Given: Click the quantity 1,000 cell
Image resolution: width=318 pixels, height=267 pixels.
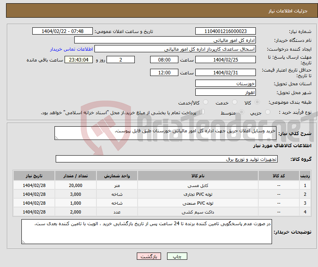Looking at the screenshot, I should 75,203.
